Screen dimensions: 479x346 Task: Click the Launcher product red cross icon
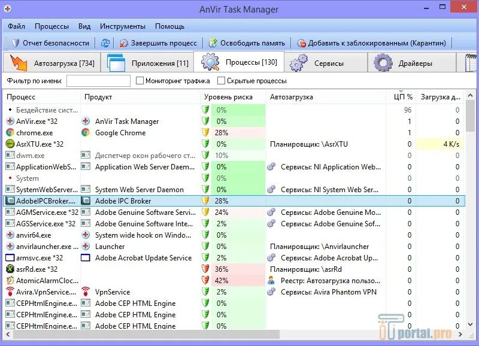(x=86, y=246)
